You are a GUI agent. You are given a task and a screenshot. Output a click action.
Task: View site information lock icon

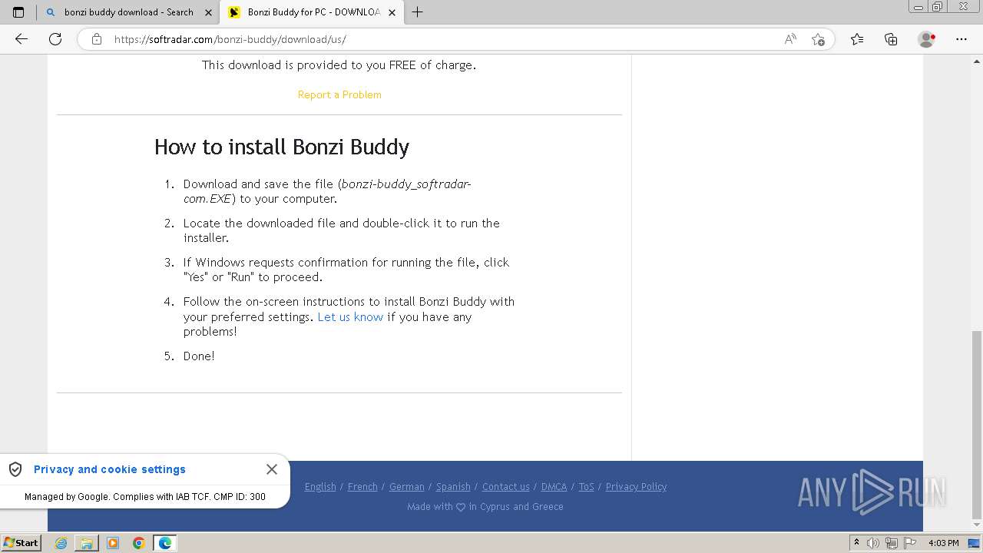tap(97, 39)
